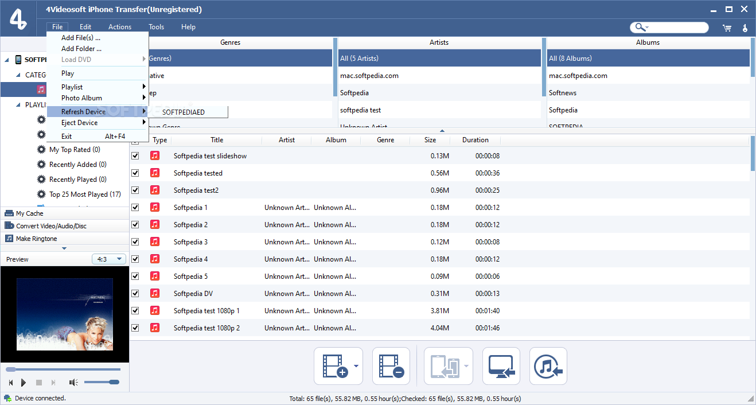Click the My Cache icon
The width and height of the screenshot is (756, 405).
tap(9, 213)
